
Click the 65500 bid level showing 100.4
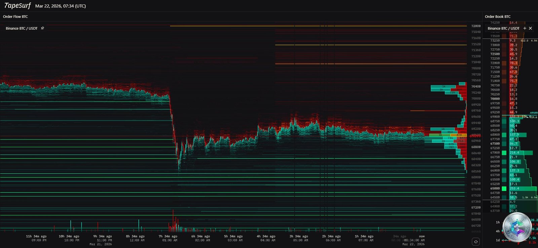(510, 179)
